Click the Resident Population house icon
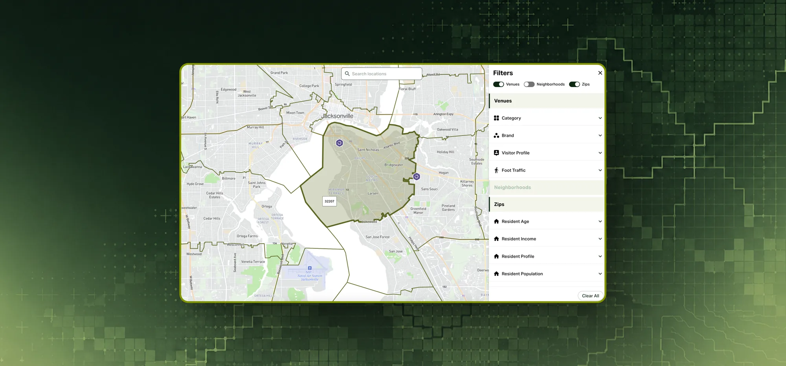Image resolution: width=786 pixels, height=366 pixels. pyautogui.click(x=496, y=274)
